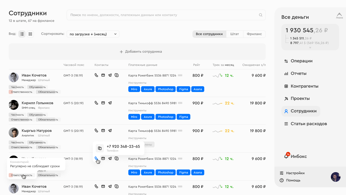Click the employee search input field
Image resolution: width=346 pixels, height=195 pixels.
163,15
